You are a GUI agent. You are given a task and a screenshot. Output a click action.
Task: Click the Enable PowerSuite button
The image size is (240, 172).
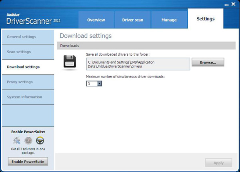28,161
